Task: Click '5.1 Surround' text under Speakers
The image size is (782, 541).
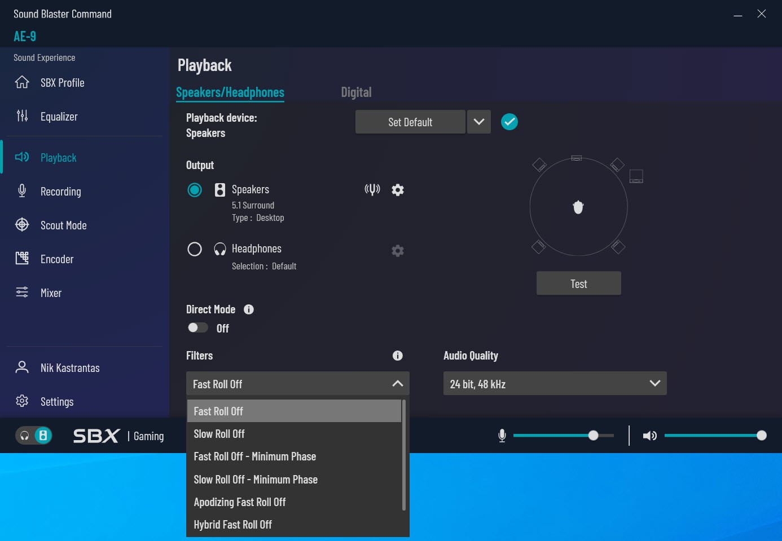Action: [x=253, y=206]
